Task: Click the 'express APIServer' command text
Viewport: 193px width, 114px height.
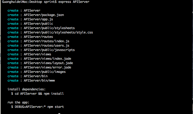Action: [74, 2]
